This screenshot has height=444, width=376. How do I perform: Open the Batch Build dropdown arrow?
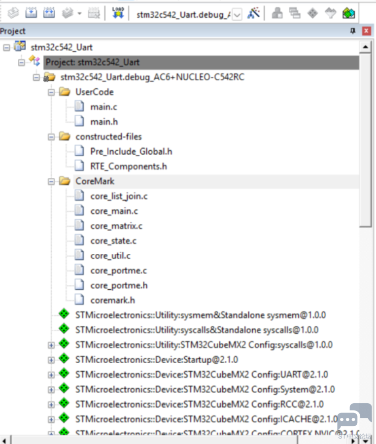coord(79,13)
